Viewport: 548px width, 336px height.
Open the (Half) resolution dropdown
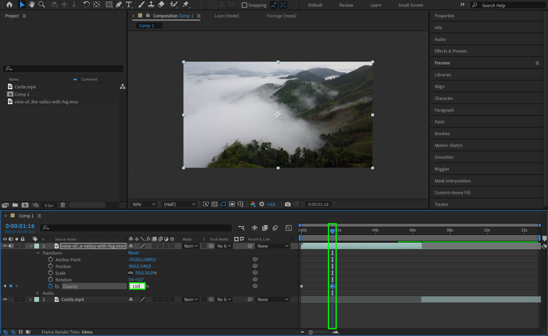179,204
